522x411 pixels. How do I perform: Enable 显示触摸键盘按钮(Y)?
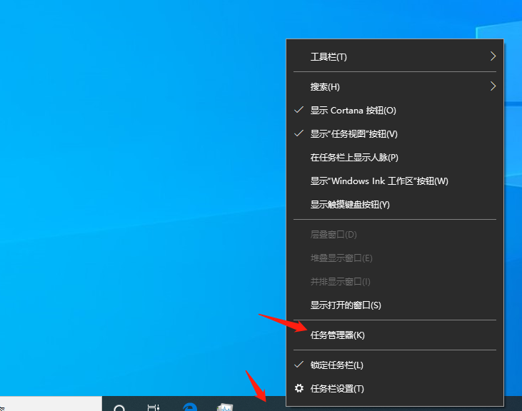pyautogui.click(x=350, y=205)
